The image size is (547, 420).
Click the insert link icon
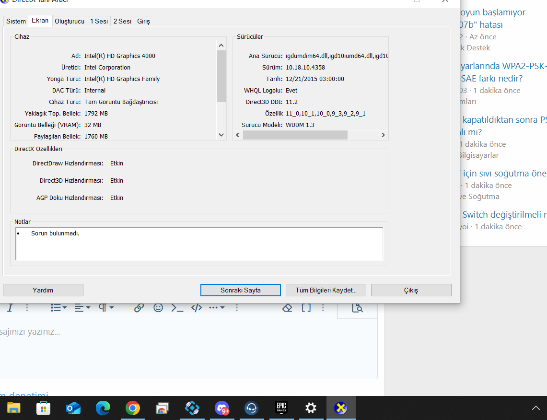(139, 308)
